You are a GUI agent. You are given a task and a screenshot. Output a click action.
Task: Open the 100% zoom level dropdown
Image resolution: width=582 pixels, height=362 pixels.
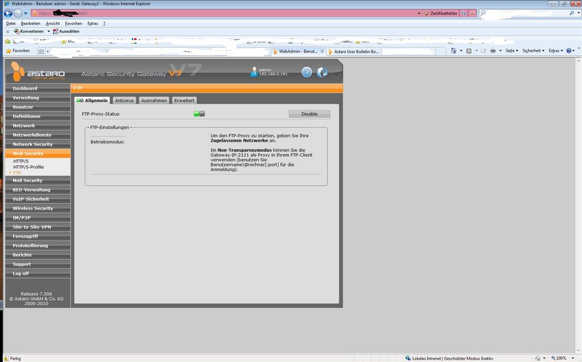pos(563,358)
